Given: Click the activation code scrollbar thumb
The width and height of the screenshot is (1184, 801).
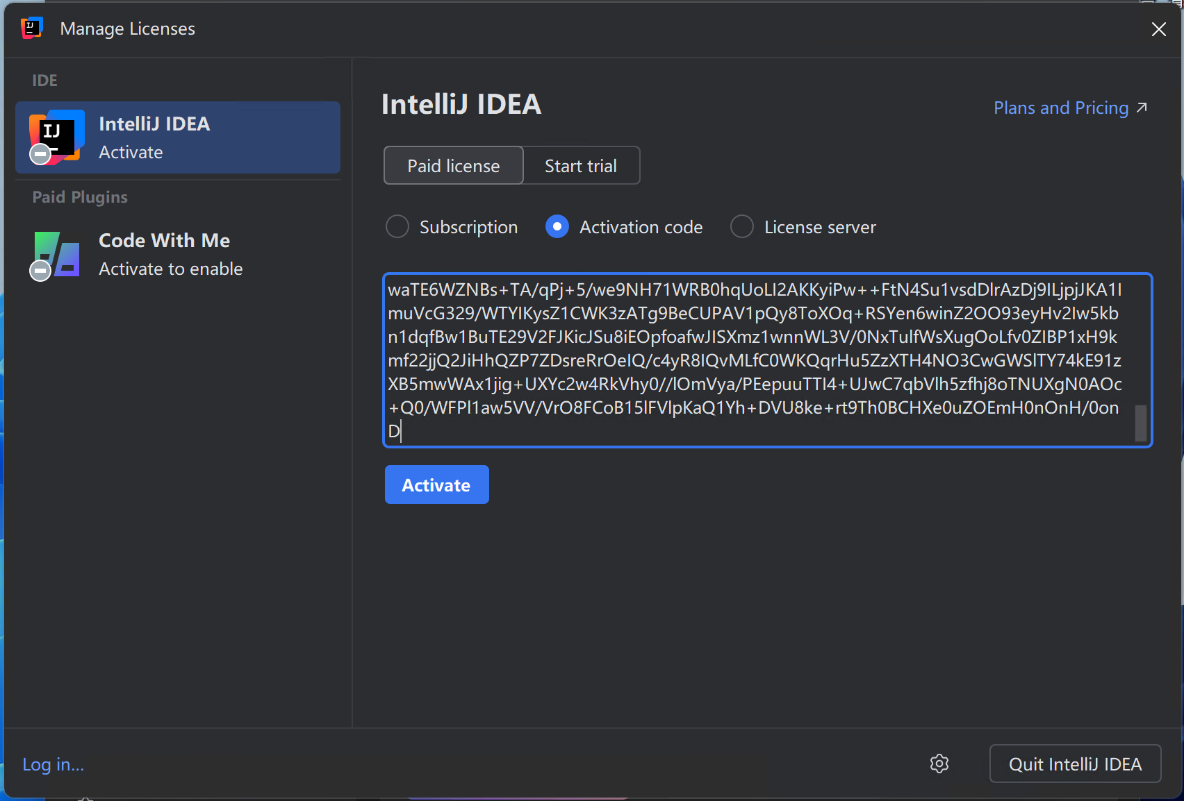Looking at the screenshot, I should (1140, 423).
